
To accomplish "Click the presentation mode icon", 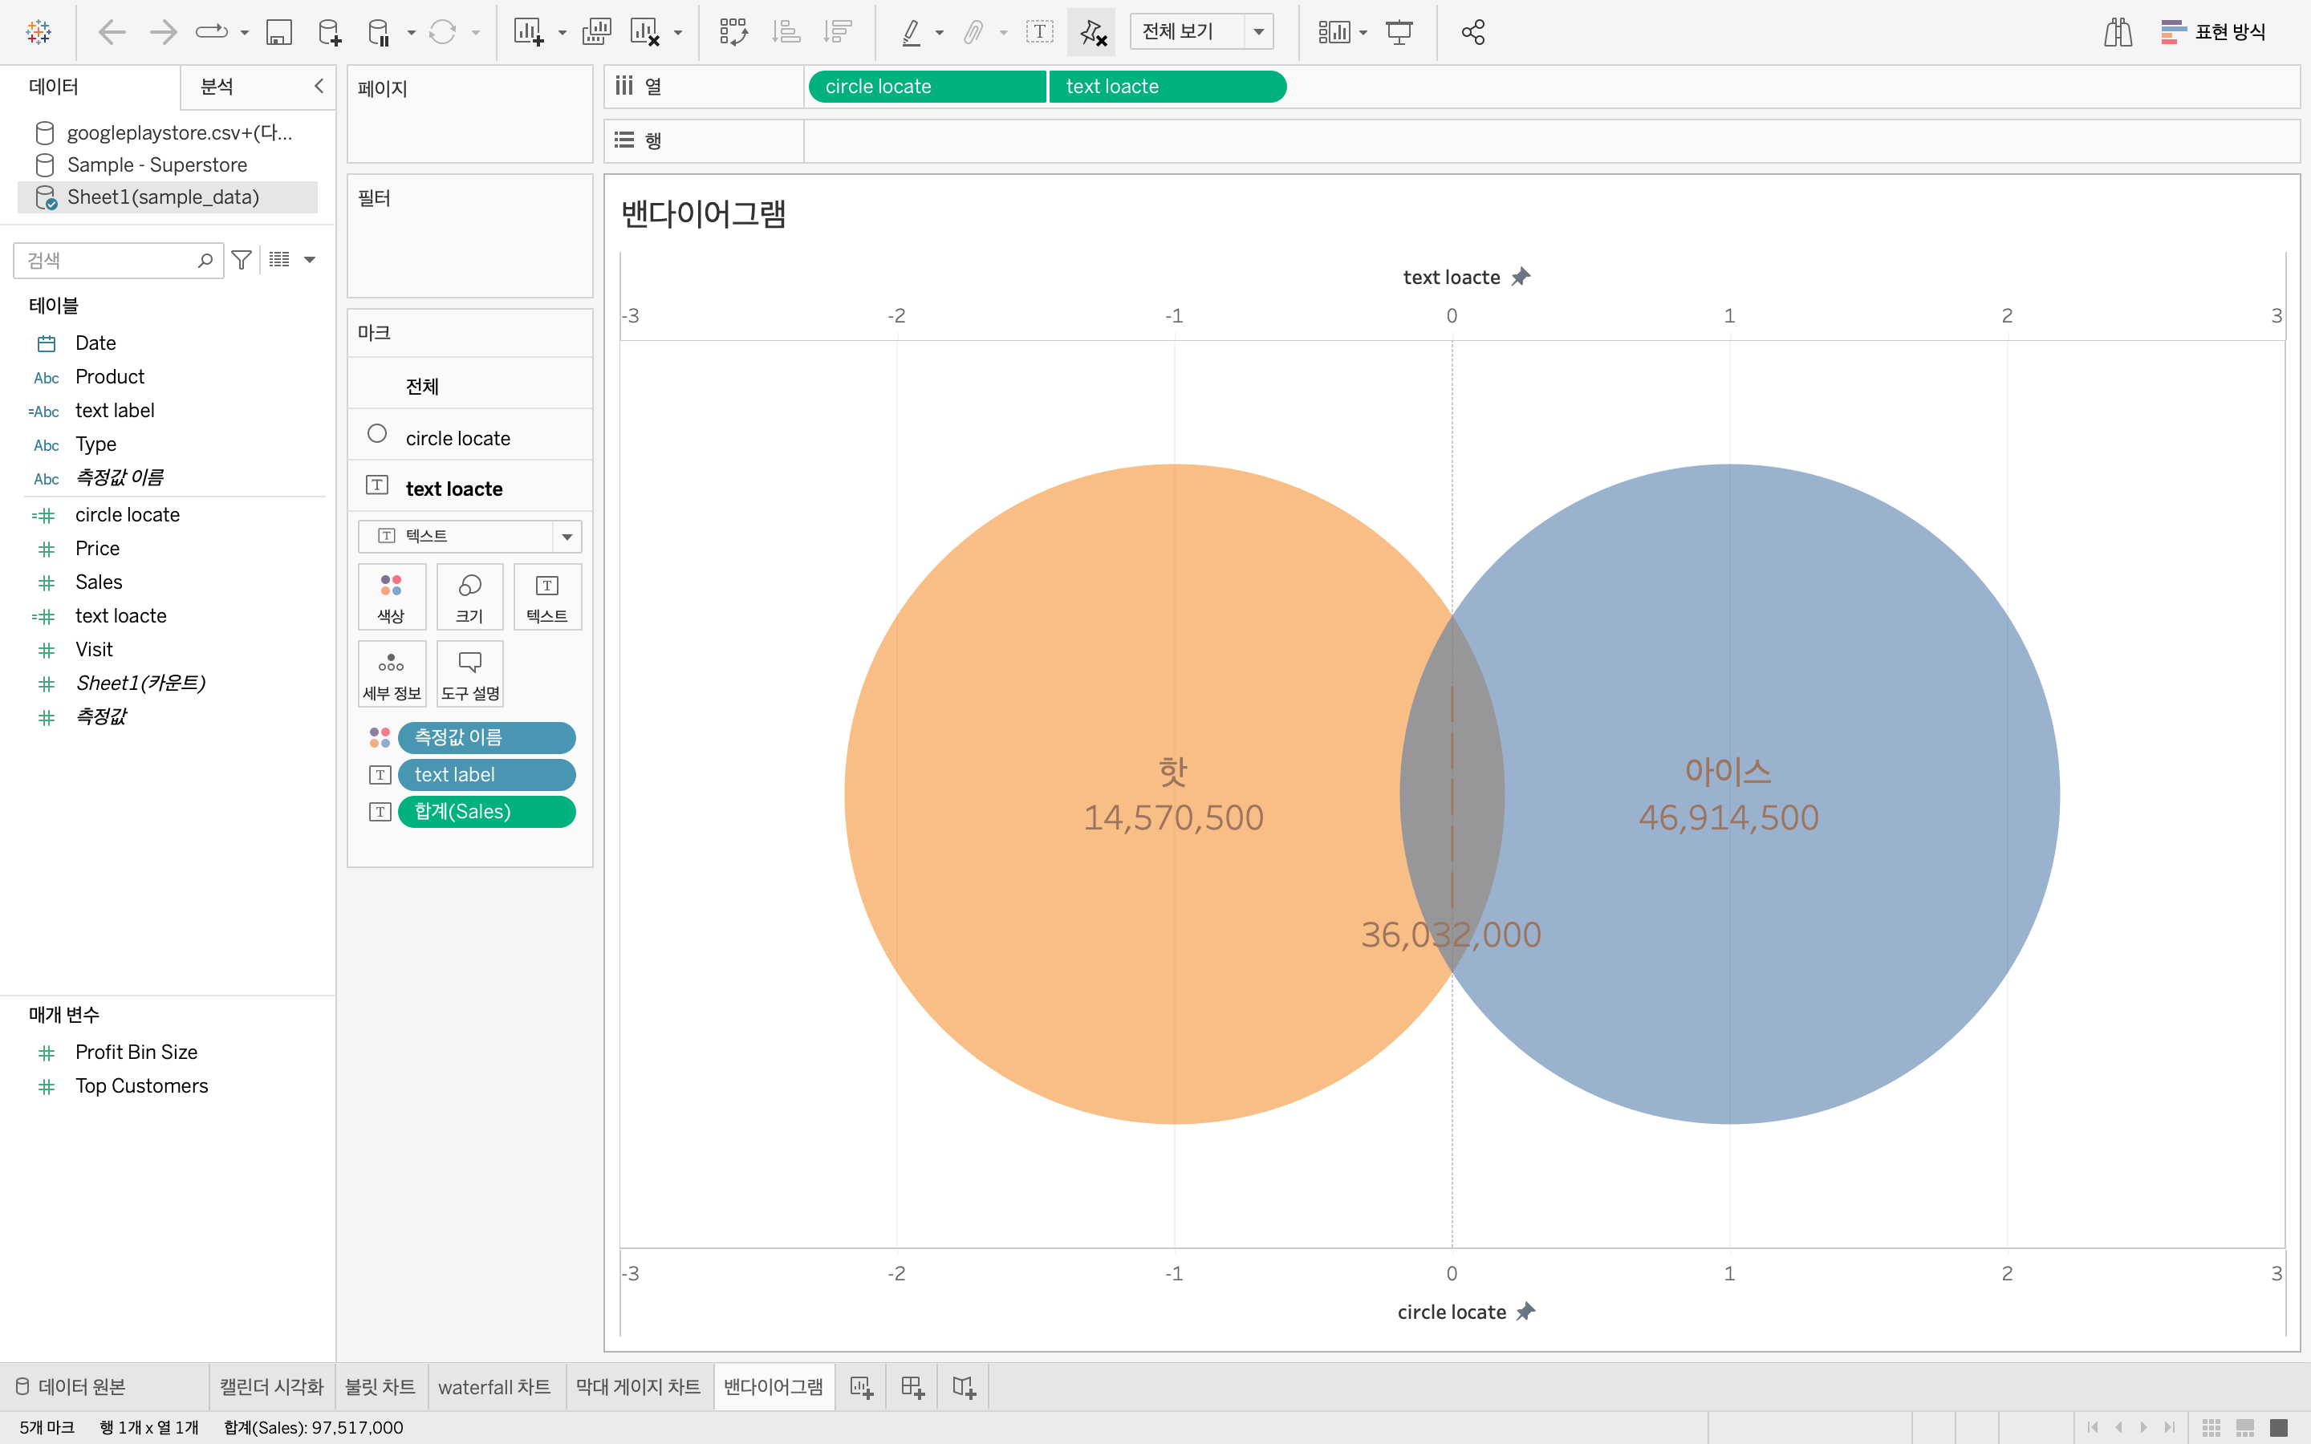I will (1399, 32).
